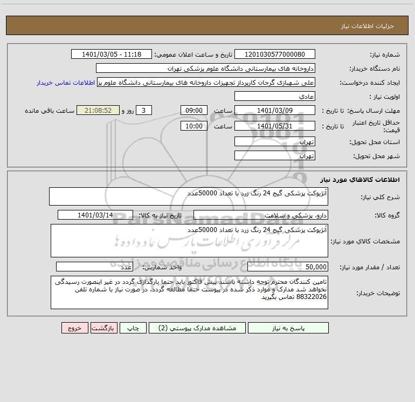This screenshot has width=415, height=402.
Task: Click the مهلت ارسال پاسخ label
Action: click(373, 111)
